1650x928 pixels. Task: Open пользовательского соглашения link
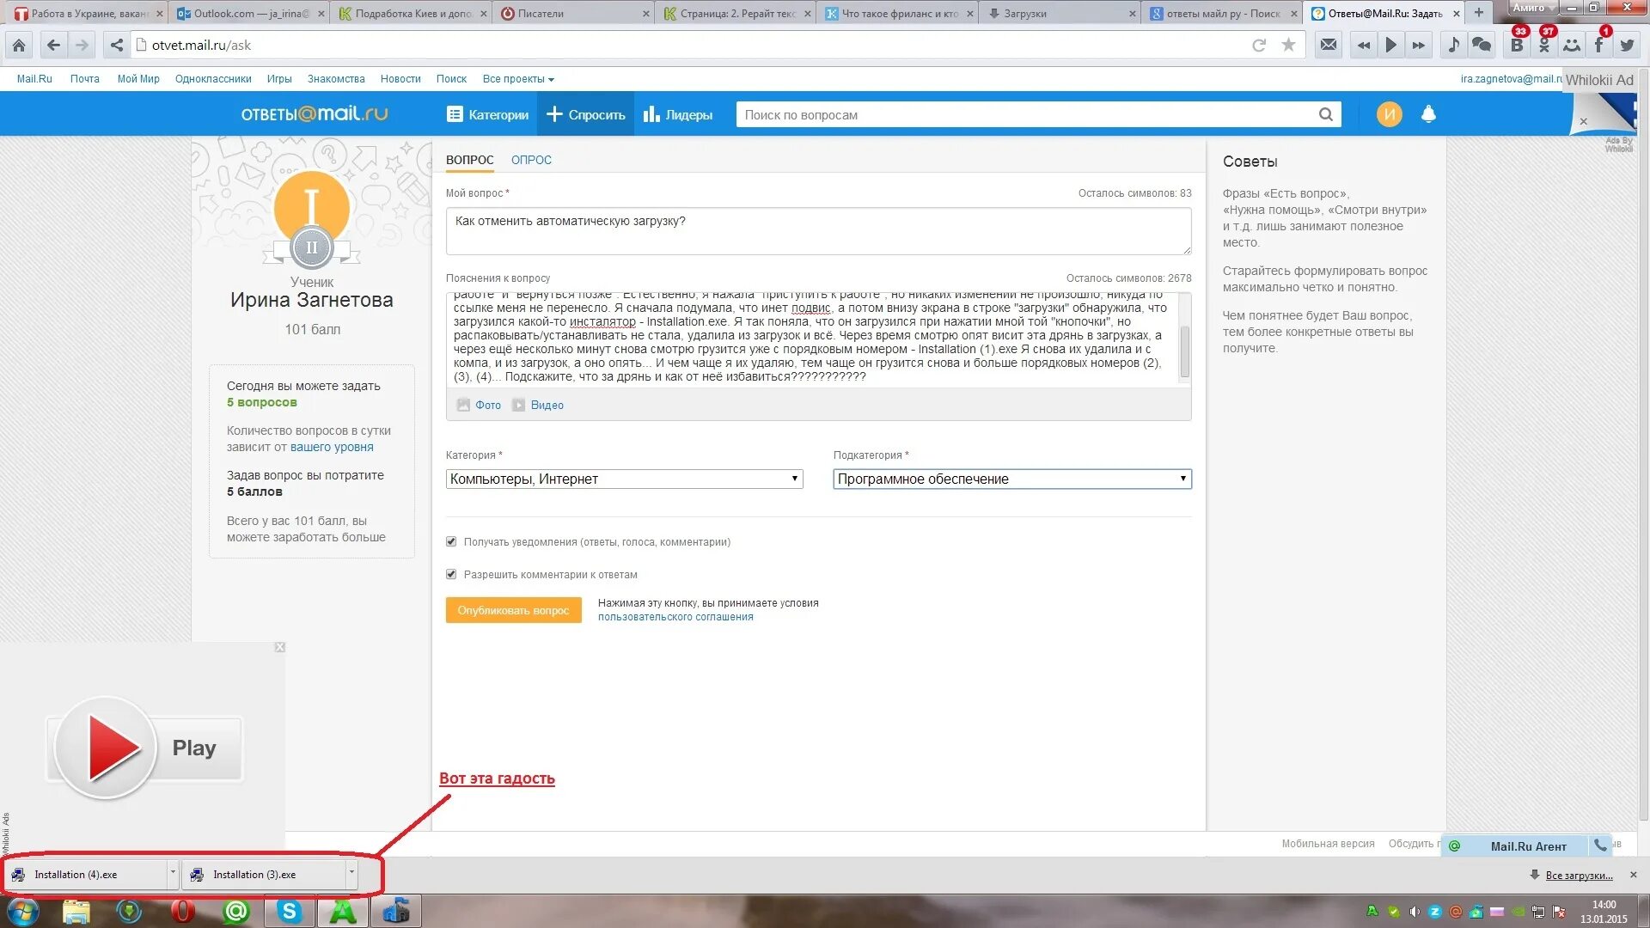(x=675, y=617)
